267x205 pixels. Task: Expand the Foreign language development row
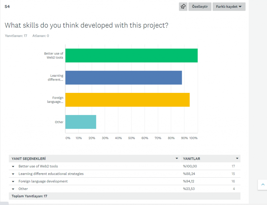(x=13, y=182)
